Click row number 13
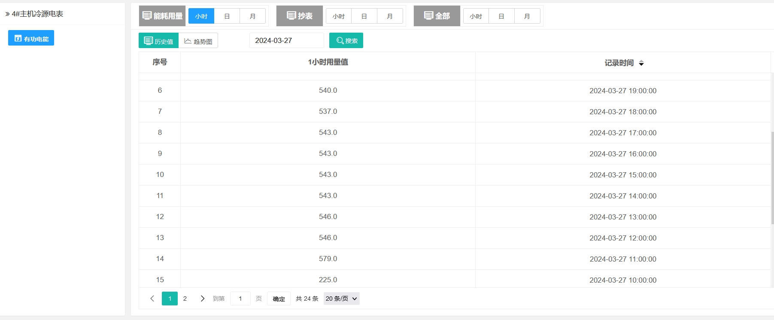The width and height of the screenshot is (774, 320). pos(160,238)
